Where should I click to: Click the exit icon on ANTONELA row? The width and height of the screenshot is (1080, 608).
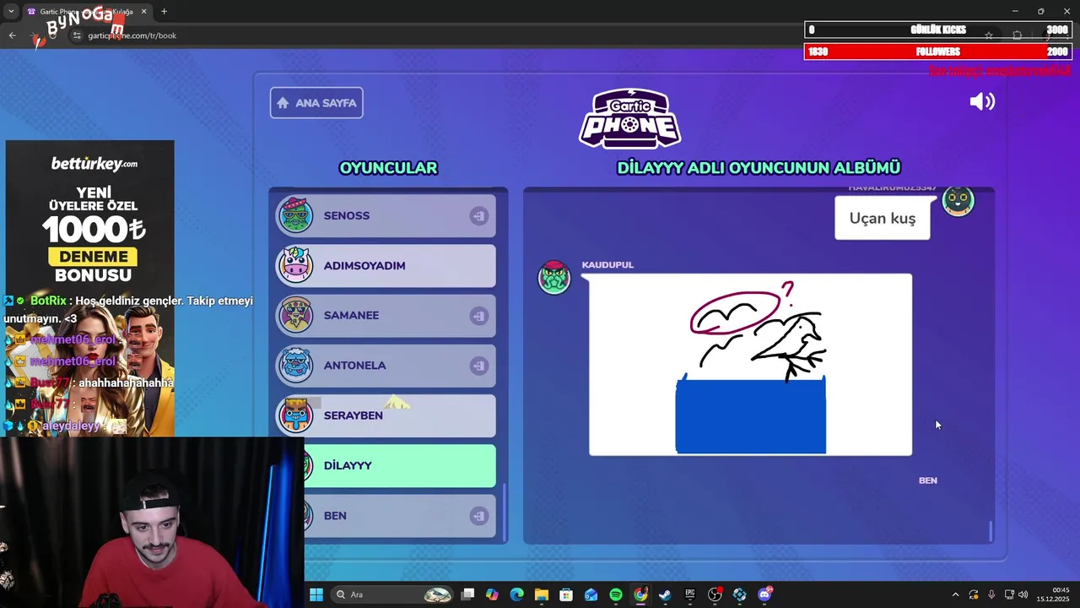tap(478, 366)
